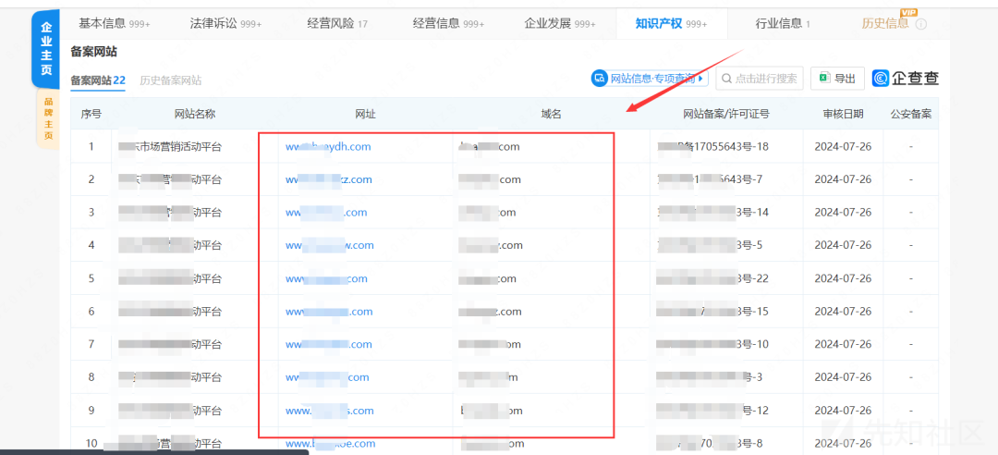Click license number ending 号-12
998x455 pixels.
(x=712, y=411)
